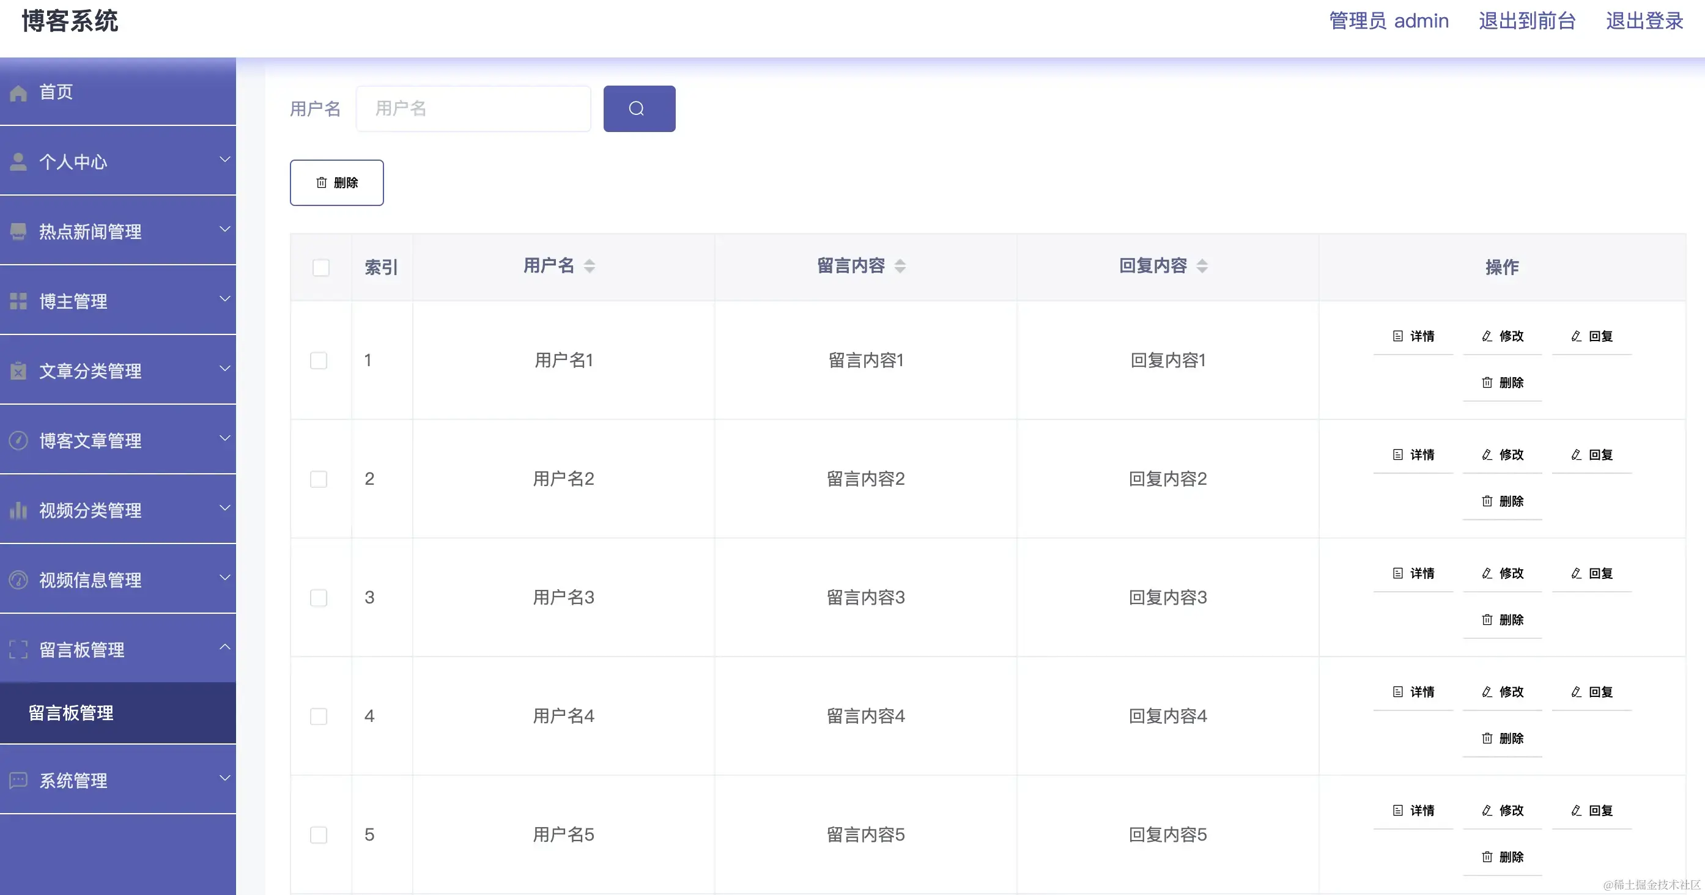1705x895 pixels.
Task: Click 删除 in row 用户名3
Action: coord(1503,620)
